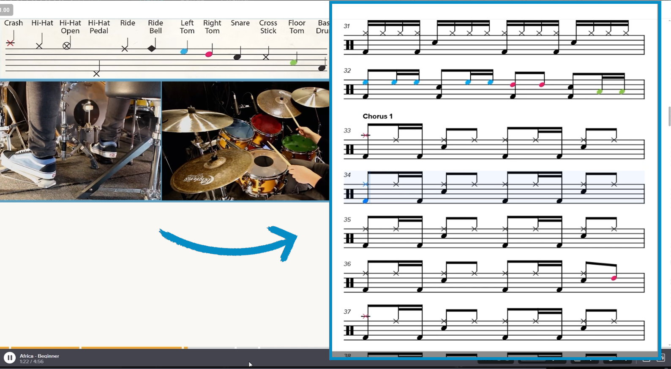Select highlighted measure 34 in sheet music

pos(494,188)
